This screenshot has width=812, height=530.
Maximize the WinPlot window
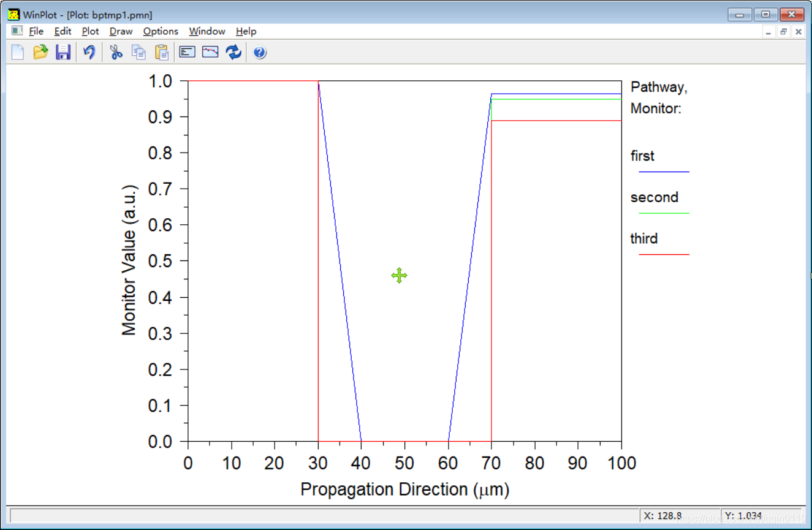pyautogui.click(x=765, y=15)
